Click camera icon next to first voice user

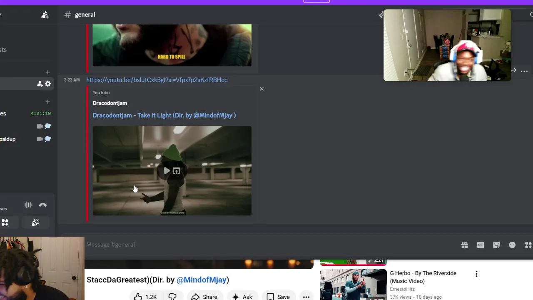[40, 126]
